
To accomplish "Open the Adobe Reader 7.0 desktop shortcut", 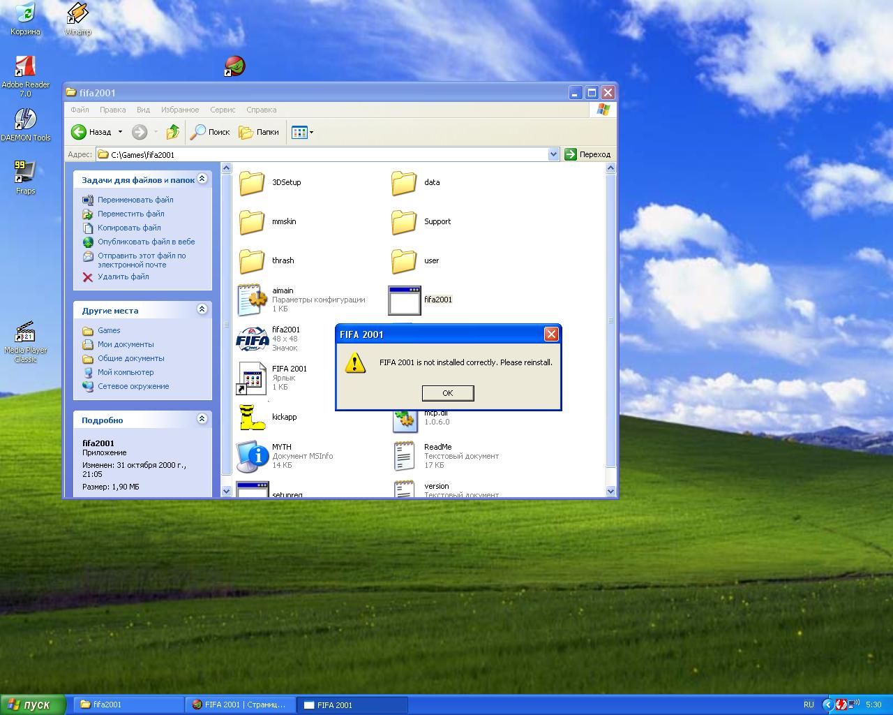I will 25,67.
